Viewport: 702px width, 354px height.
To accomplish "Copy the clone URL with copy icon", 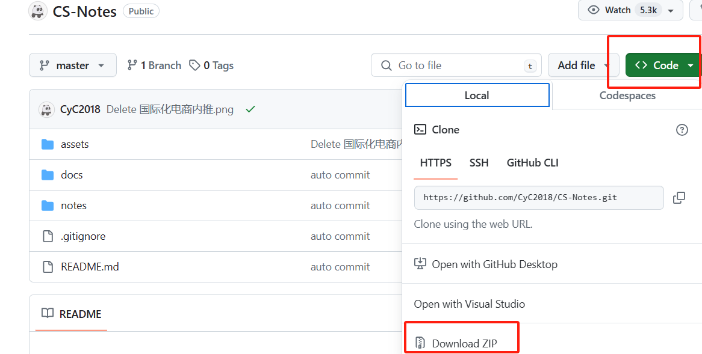I will tap(679, 198).
